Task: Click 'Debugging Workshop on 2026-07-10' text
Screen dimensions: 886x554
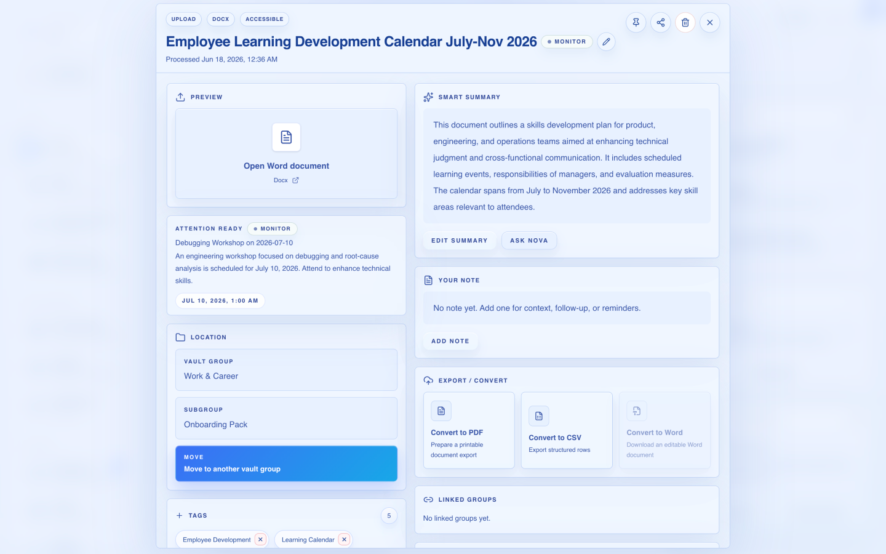Action: 234,243
